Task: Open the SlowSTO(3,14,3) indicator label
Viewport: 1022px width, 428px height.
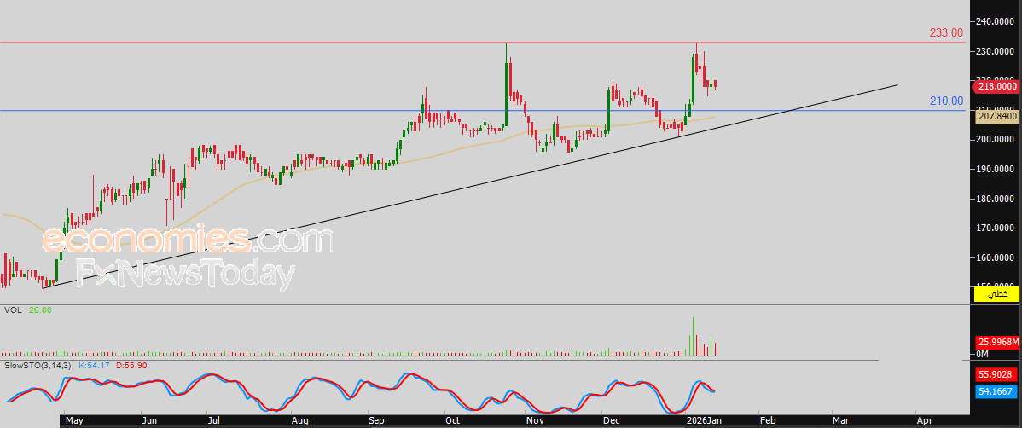Action: click(x=37, y=365)
